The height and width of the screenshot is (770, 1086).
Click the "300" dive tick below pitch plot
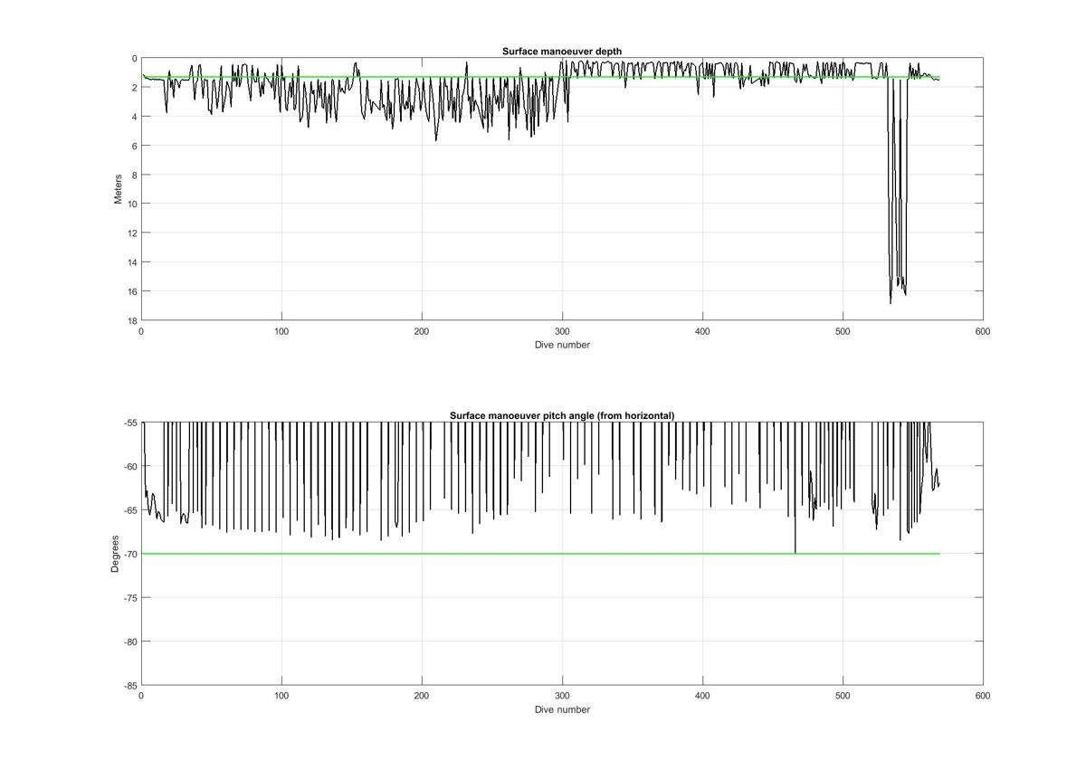[562, 696]
